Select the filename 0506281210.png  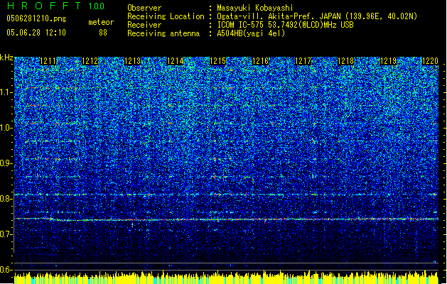pyautogui.click(x=36, y=18)
